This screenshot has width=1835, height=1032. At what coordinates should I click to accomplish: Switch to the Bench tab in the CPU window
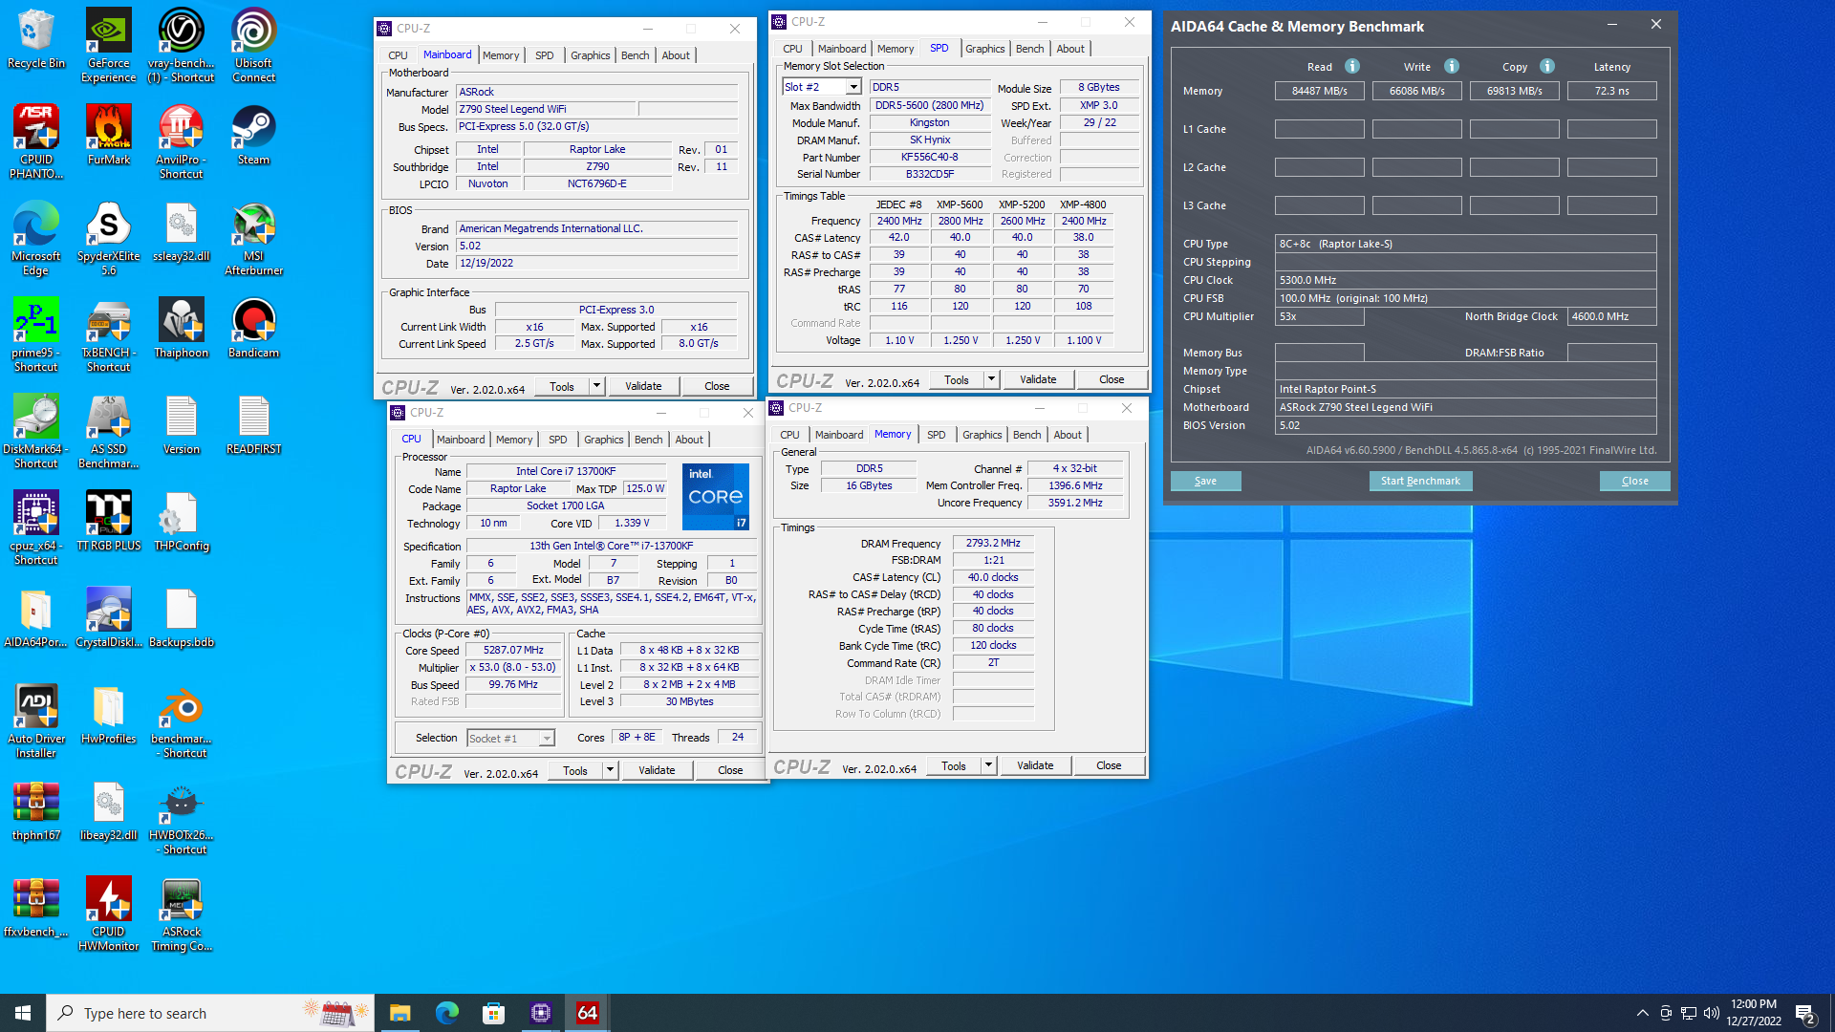648,440
